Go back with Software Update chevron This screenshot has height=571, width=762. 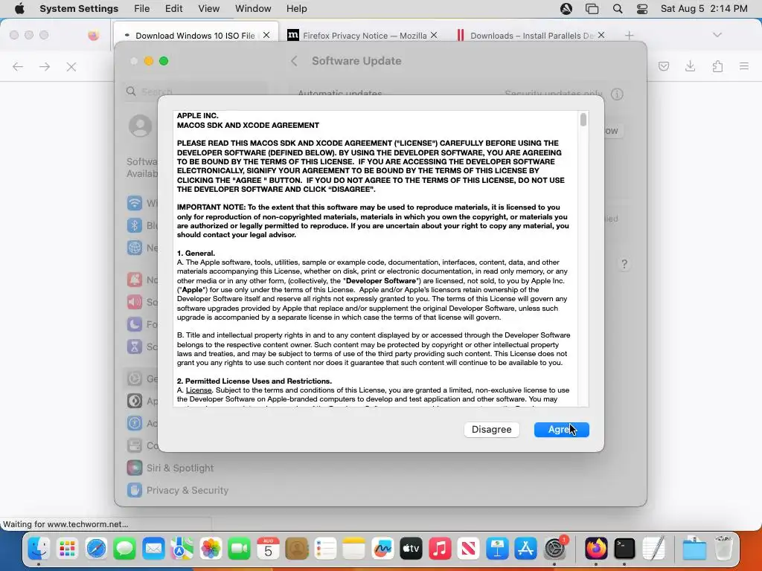coord(294,61)
